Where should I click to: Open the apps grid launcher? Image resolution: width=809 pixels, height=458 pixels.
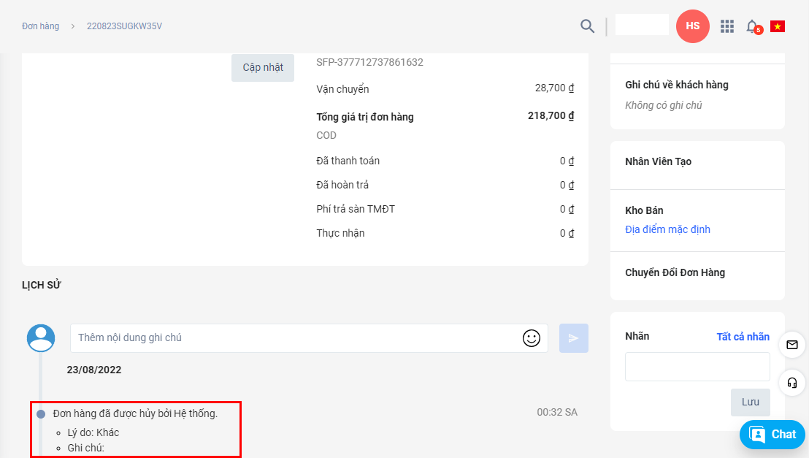(726, 26)
